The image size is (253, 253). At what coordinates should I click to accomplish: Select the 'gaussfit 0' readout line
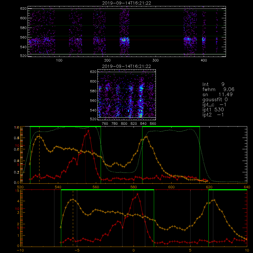tap(215, 99)
